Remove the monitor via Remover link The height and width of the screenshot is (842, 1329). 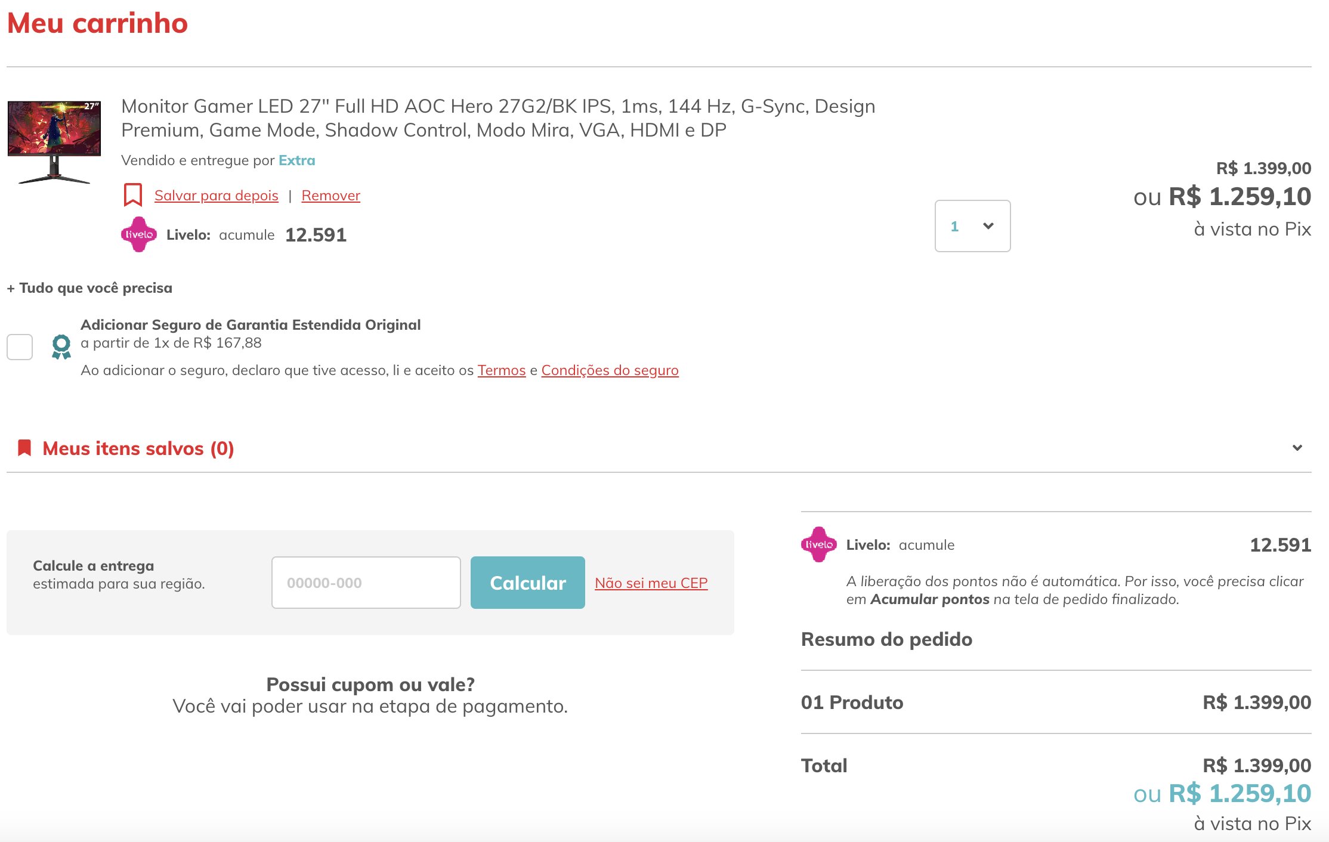pyautogui.click(x=330, y=196)
